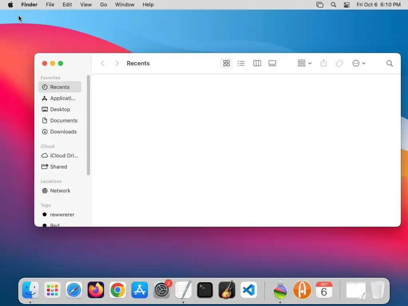Open Spotlight search in menu bar
This screenshot has height=306, width=408.
coord(333,5)
